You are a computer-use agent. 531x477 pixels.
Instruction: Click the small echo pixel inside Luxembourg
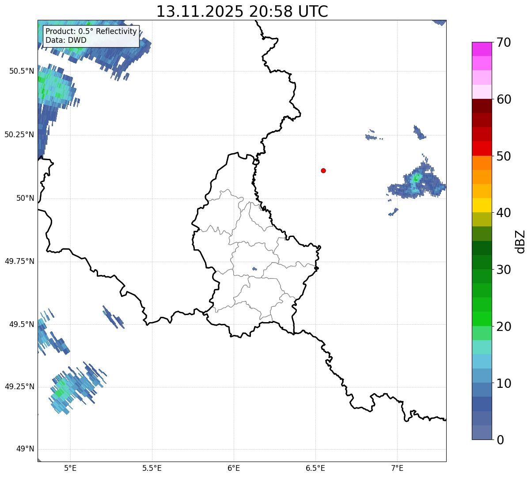[254, 269]
